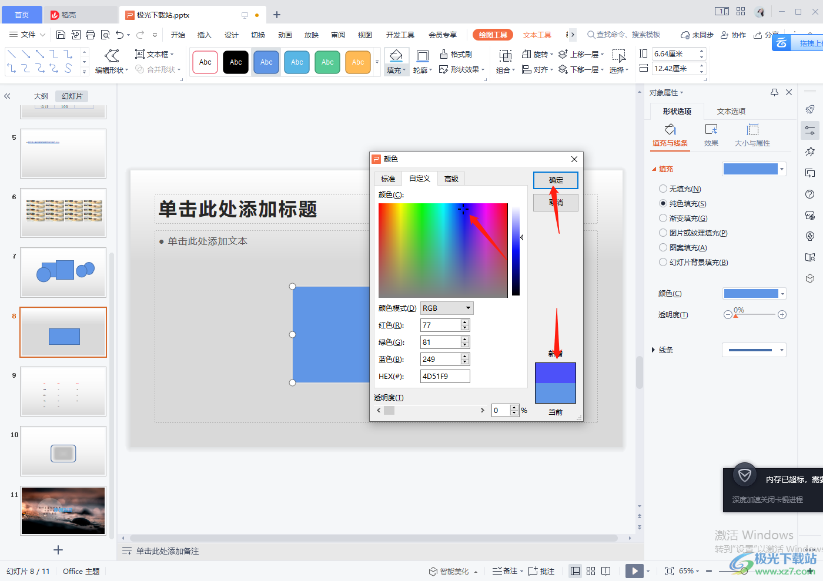The height and width of the screenshot is (581, 823).
Task: Open the color mode RGB dropdown
Action: click(447, 308)
